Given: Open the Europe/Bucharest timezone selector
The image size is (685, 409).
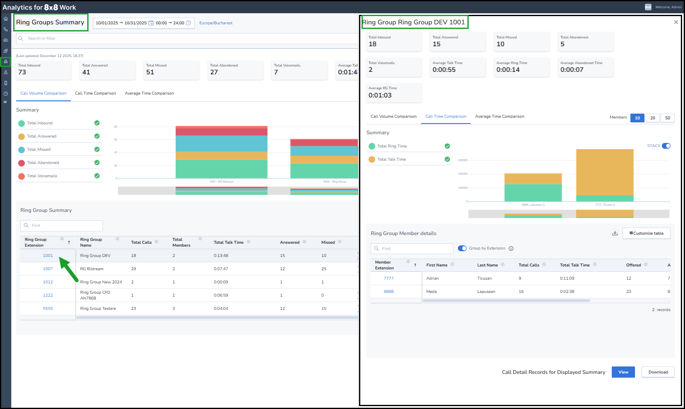Looking at the screenshot, I should click(x=216, y=23).
